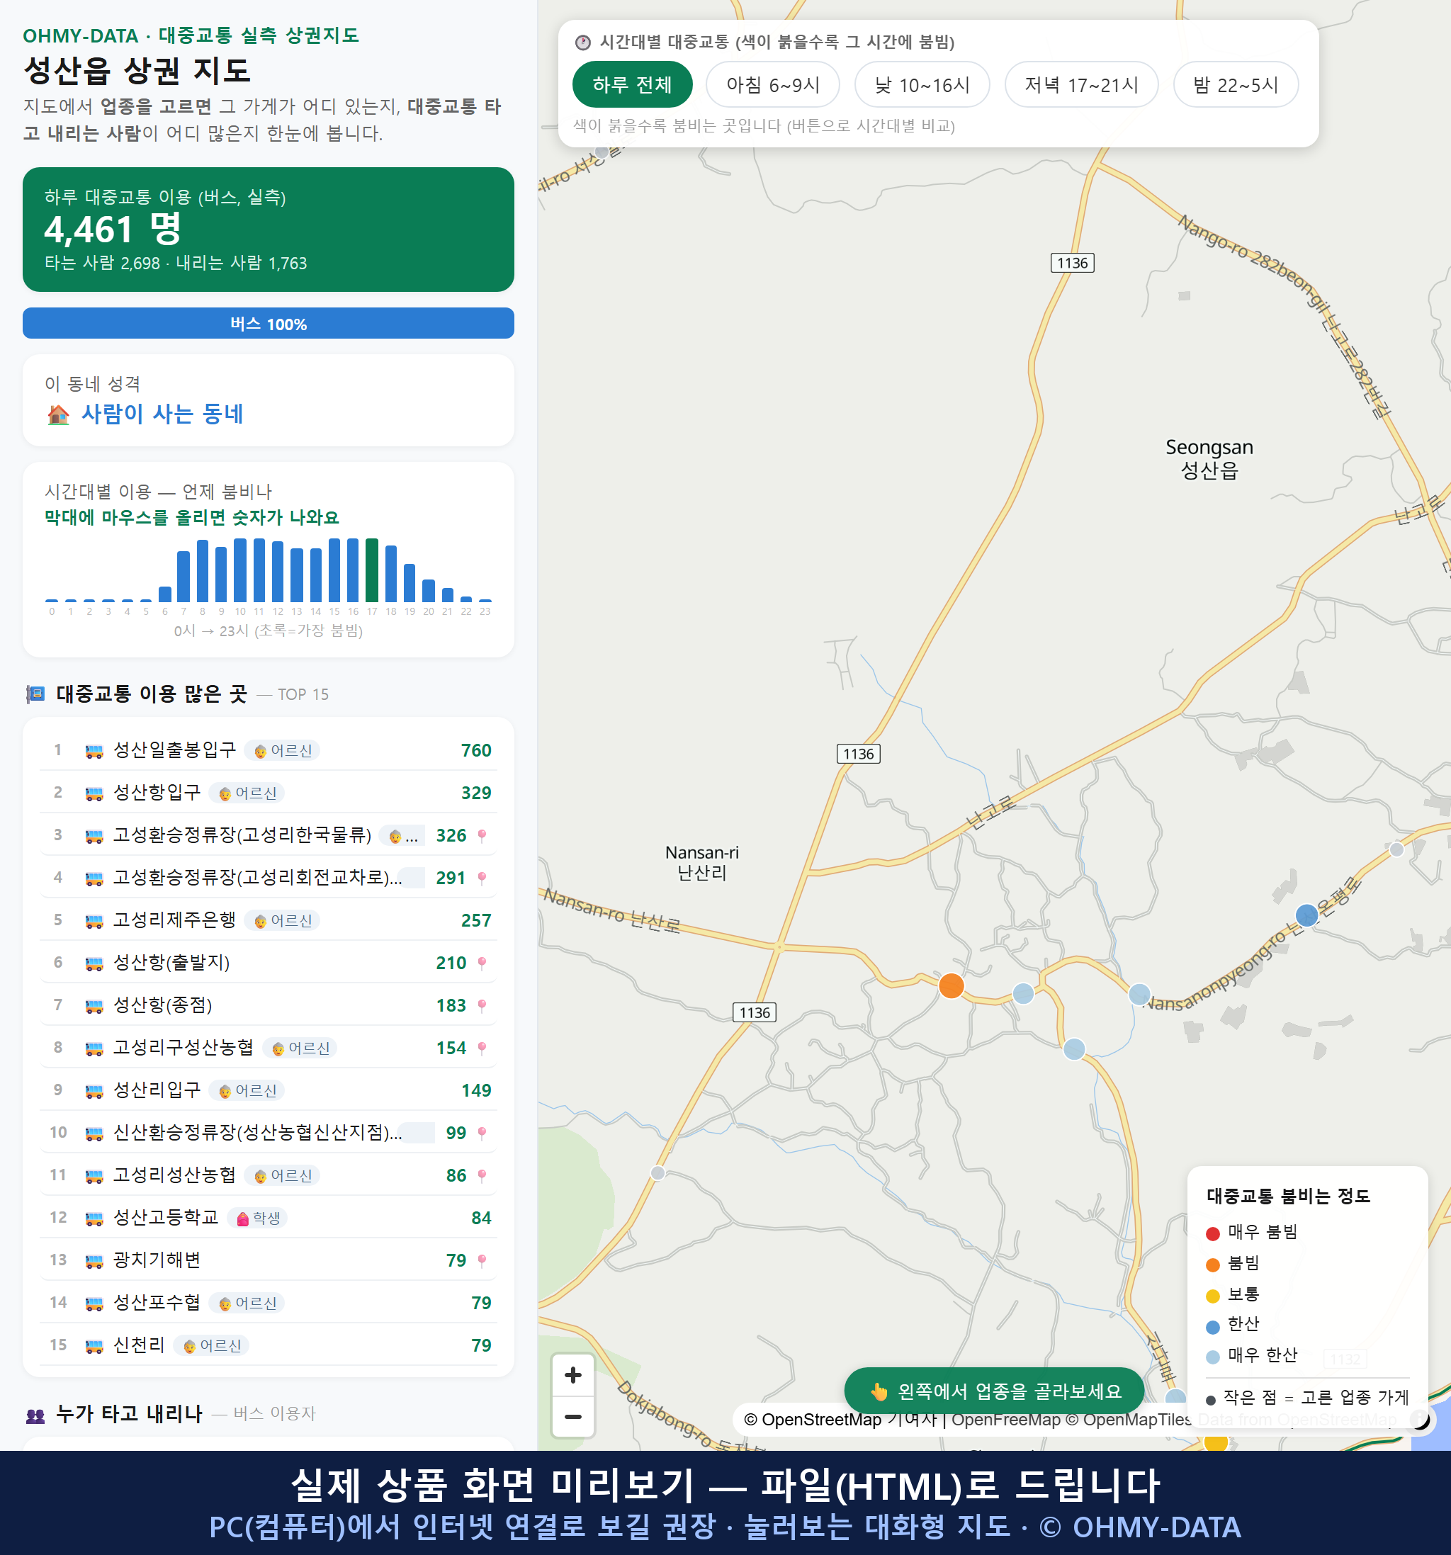Select 성산포수협 in the TOP 15 list
This screenshot has width=1451, height=1555.
point(269,1302)
